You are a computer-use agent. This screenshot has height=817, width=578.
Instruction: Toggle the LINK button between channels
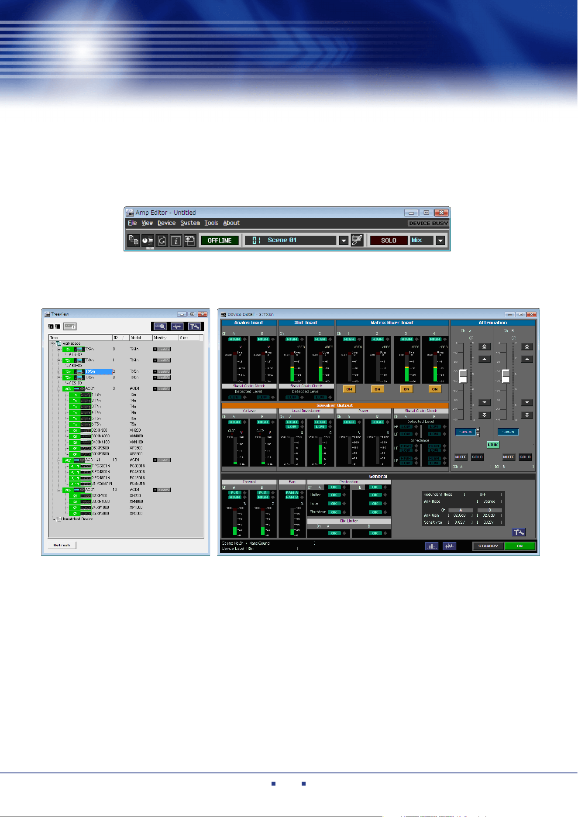click(x=492, y=445)
